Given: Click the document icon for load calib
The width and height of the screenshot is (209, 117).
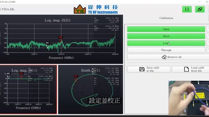Looking at the screenshot, I should click(x=186, y=69).
